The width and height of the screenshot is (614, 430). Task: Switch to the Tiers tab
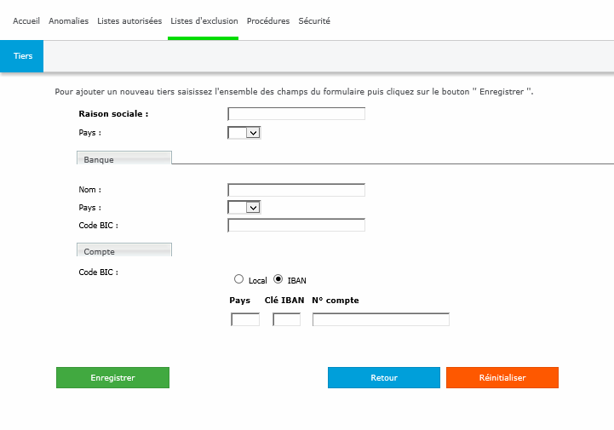coord(23,55)
